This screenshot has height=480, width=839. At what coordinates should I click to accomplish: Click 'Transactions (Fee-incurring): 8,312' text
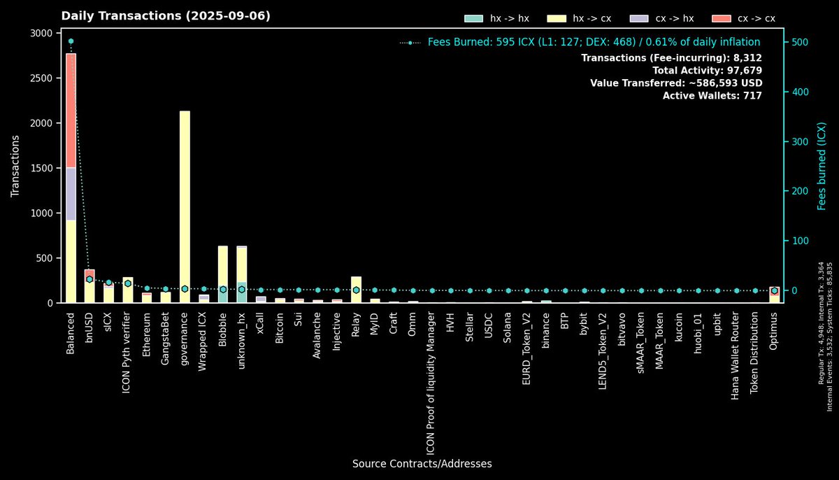coord(671,58)
